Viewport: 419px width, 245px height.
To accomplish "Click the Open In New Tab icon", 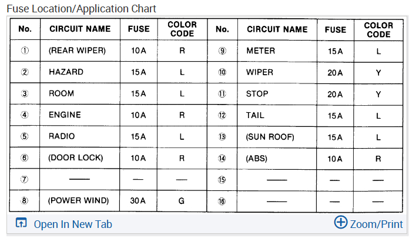I will 21,223.
